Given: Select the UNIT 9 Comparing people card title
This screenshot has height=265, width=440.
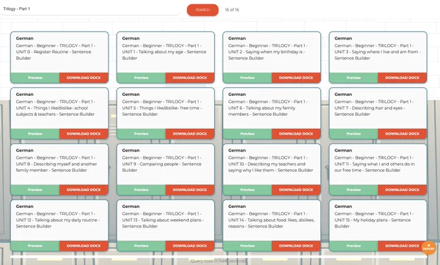Looking at the screenshot, I should (162, 164).
